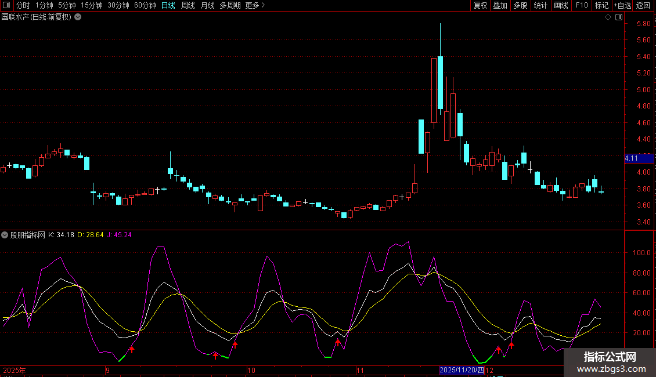Click the left sidebar panel toggle icon
The image size is (656, 377).
(7, 6)
